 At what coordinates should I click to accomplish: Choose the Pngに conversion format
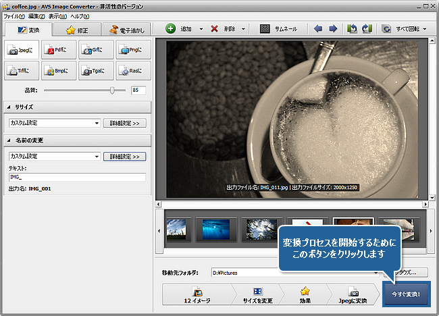click(x=134, y=50)
